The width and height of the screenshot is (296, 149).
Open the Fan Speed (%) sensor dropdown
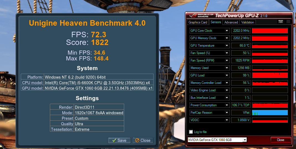(227, 53)
